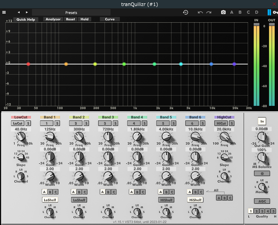Toggle the Analyzer display

53,19
